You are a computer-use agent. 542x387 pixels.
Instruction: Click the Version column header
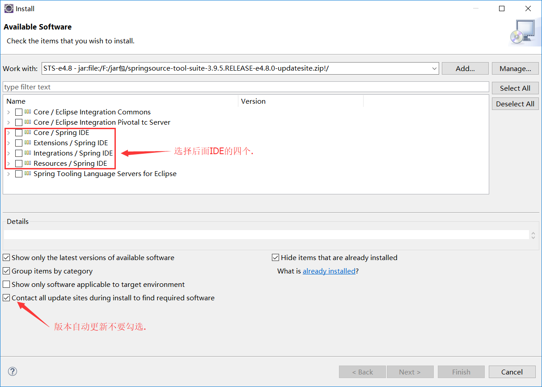point(301,101)
